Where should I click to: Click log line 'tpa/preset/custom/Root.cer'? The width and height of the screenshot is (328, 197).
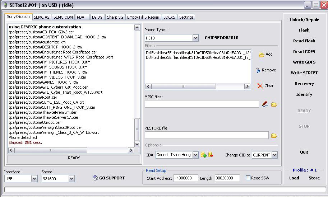[x=33, y=97]
